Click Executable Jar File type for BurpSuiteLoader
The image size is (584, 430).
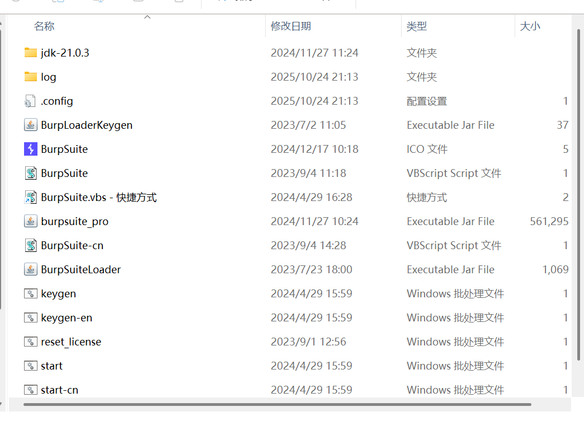[450, 269]
